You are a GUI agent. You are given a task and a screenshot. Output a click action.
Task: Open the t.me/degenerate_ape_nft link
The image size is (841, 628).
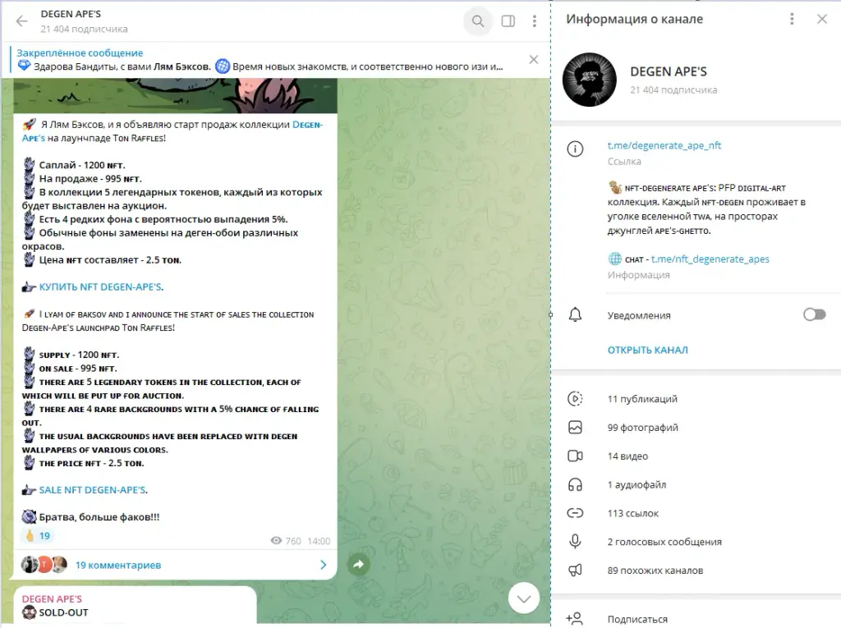click(664, 145)
